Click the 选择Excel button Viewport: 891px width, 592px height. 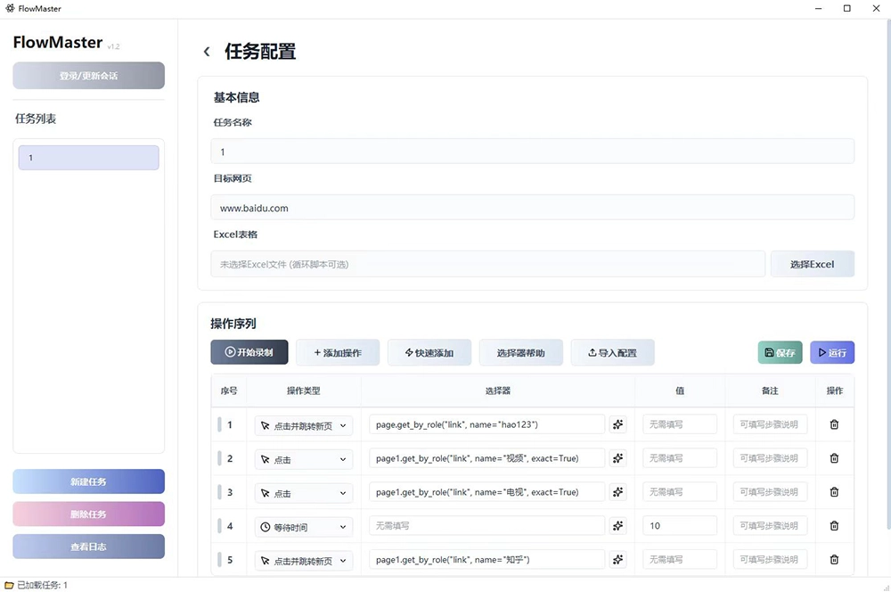[812, 264]
